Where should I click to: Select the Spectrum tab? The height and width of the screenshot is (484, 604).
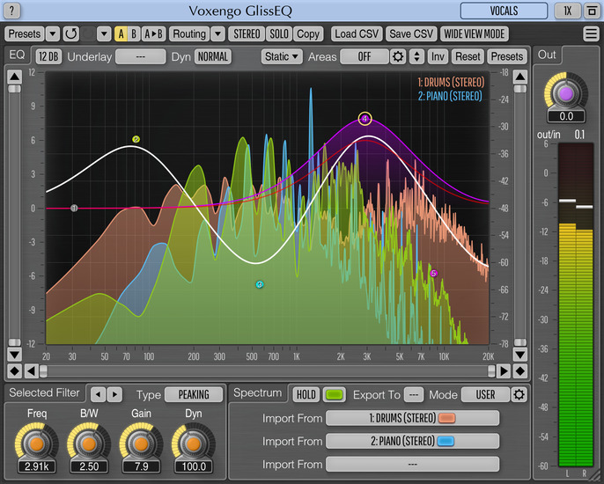click(x=257, y=392)
